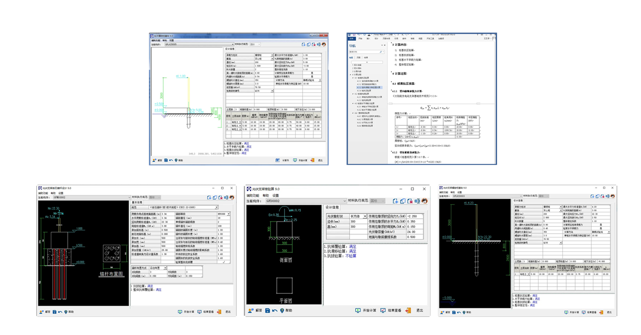Click 帮助 location pin icon in 岩石锚杆设计 window
The image size is (641, 335).
point(66,311)
